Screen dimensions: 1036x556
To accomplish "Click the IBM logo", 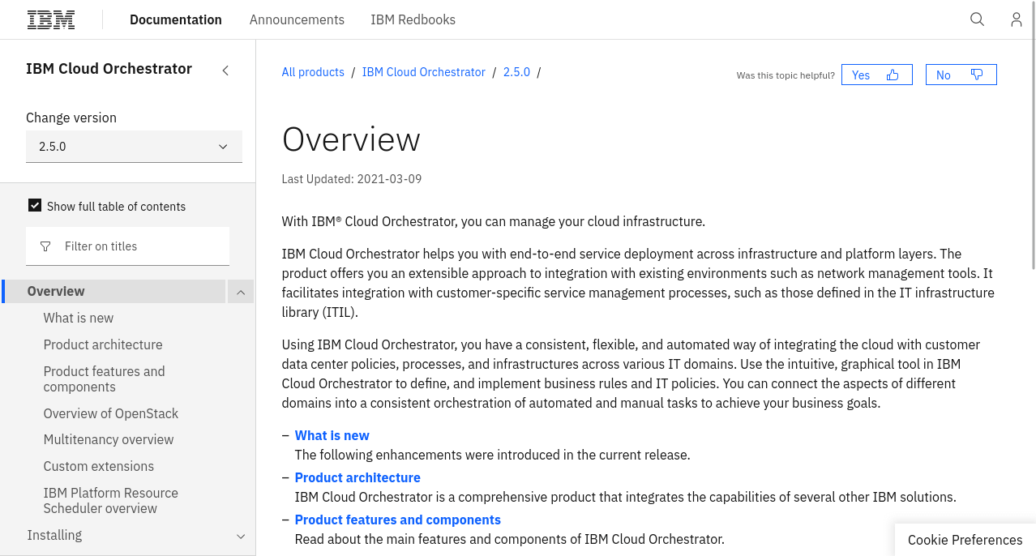I will click(x=50, y=19).
